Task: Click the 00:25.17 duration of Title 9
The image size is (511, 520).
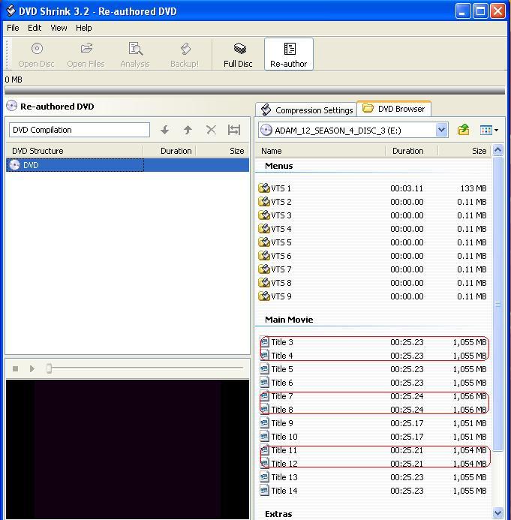Action: point(407,423)
